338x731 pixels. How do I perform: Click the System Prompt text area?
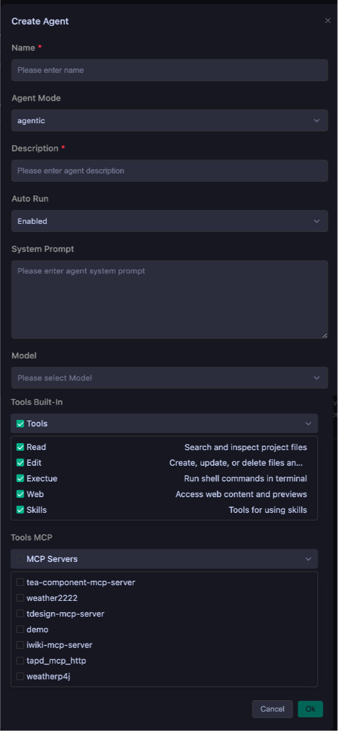[x=170, y=299]
